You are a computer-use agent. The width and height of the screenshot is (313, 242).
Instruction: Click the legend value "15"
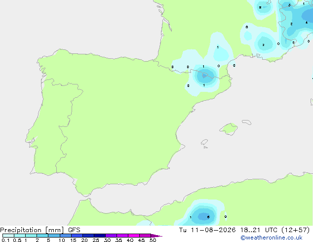click(x=73, y=240)
